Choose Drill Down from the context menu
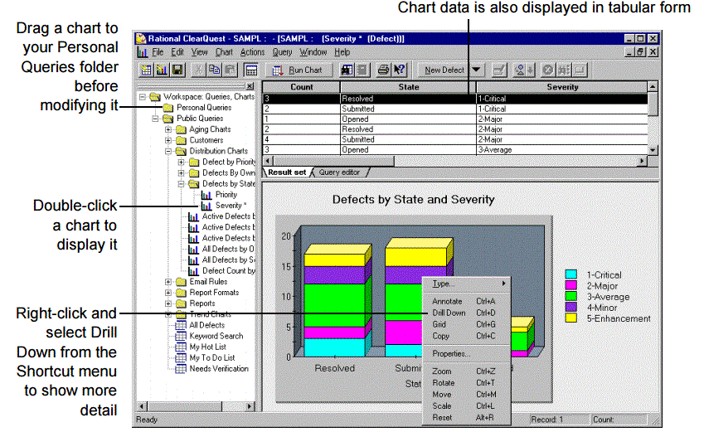The height and width of the screenshot is (432, 704). [449, 313]
